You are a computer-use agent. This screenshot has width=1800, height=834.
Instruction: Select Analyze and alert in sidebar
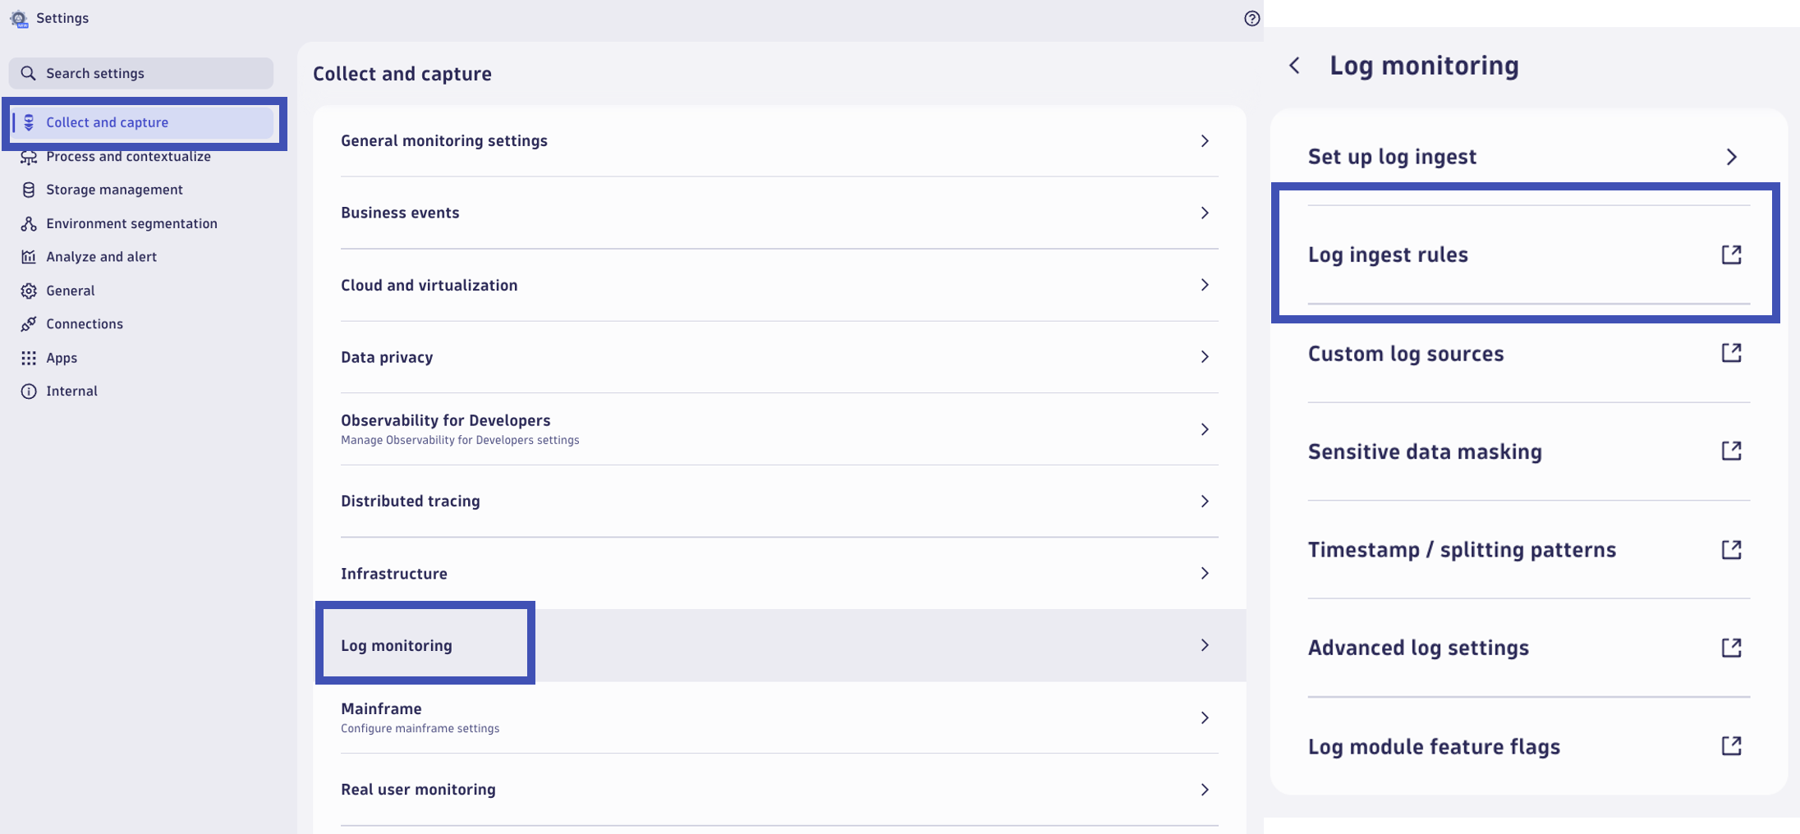(x=142, y=257)
